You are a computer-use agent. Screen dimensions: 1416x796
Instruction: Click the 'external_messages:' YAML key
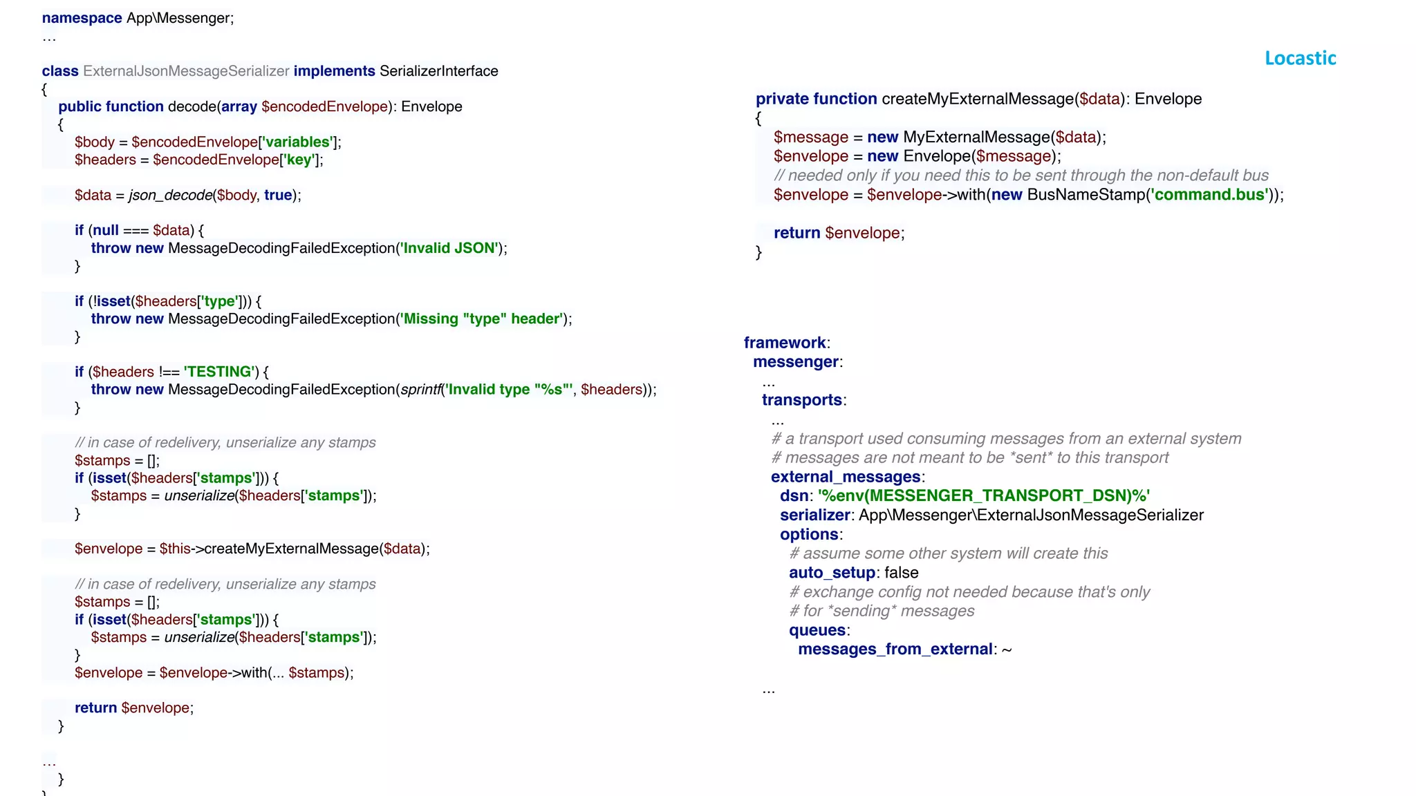click(x=848, y=477)
